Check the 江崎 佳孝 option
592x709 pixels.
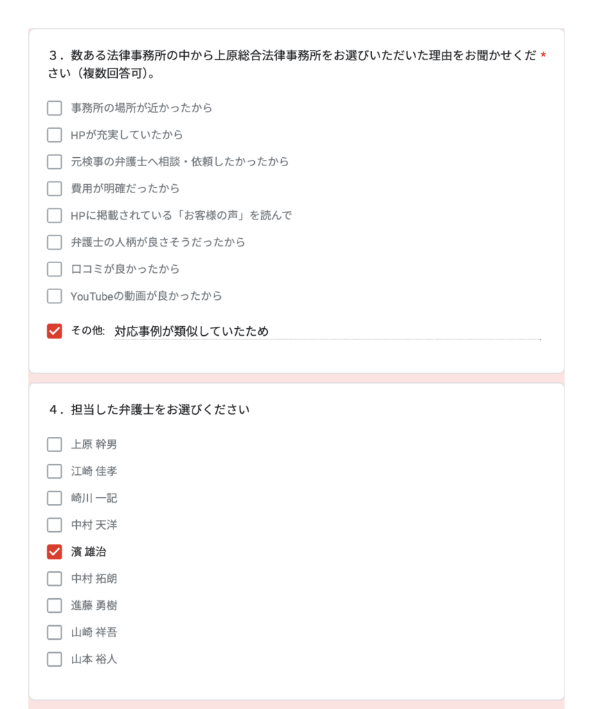click(55, 472)
